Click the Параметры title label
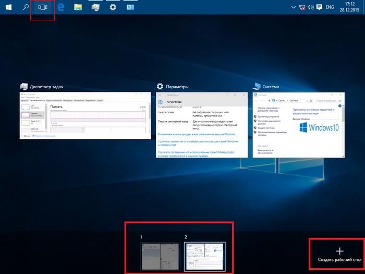This screenshot has width=365, height=274. tap(177, 87)
